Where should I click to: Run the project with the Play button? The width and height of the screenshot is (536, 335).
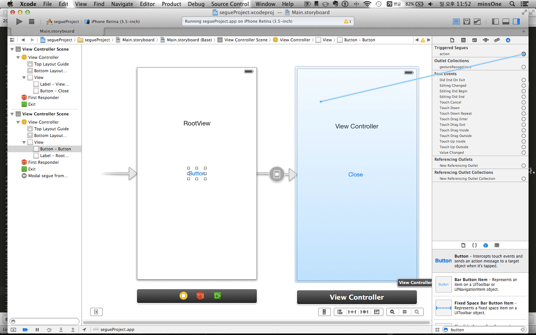pyautogui.click(x=19, y=22)
